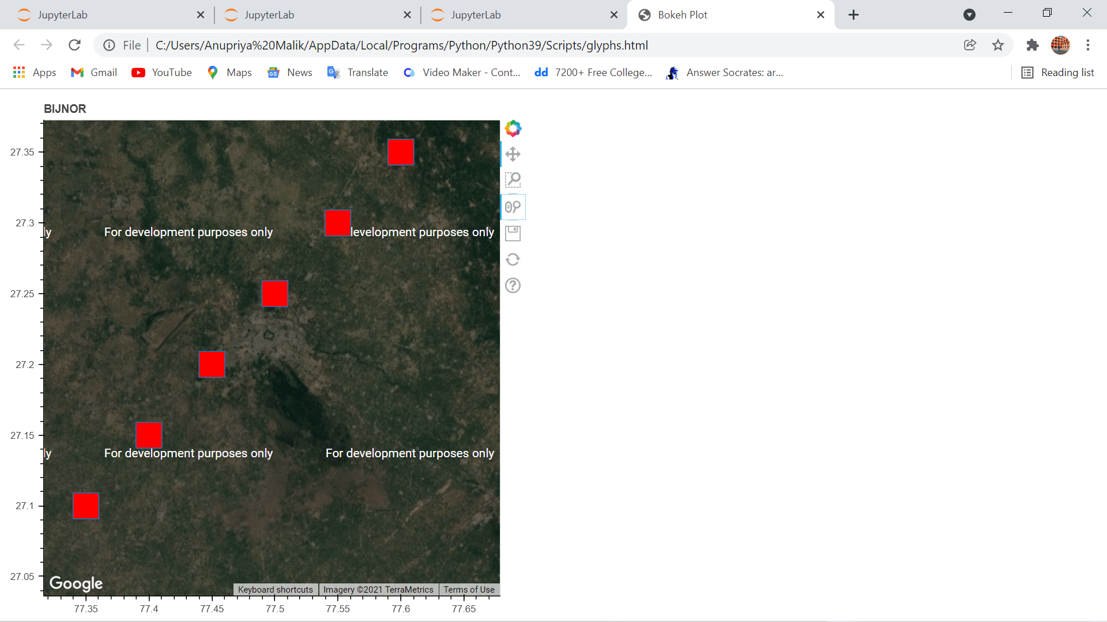Click the red square marker near 27.15
Screen dimensions: 1107x622
(149, 435)
